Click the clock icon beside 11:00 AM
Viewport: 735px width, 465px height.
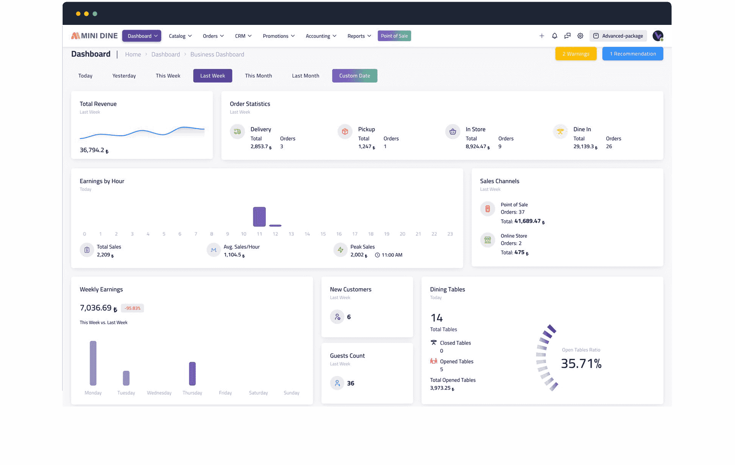(x=377, y=255)
